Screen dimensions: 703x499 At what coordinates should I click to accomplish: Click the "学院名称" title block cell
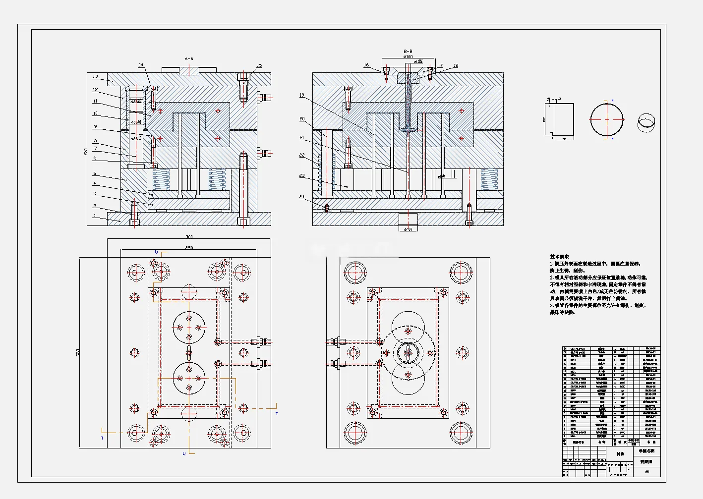tap(646, 451)
